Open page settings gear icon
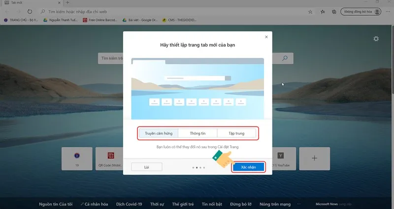394x209 pixels. 376,39
